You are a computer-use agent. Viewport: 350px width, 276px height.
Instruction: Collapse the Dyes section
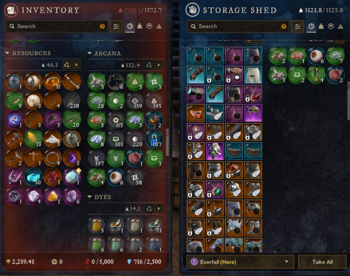point(90,197)
